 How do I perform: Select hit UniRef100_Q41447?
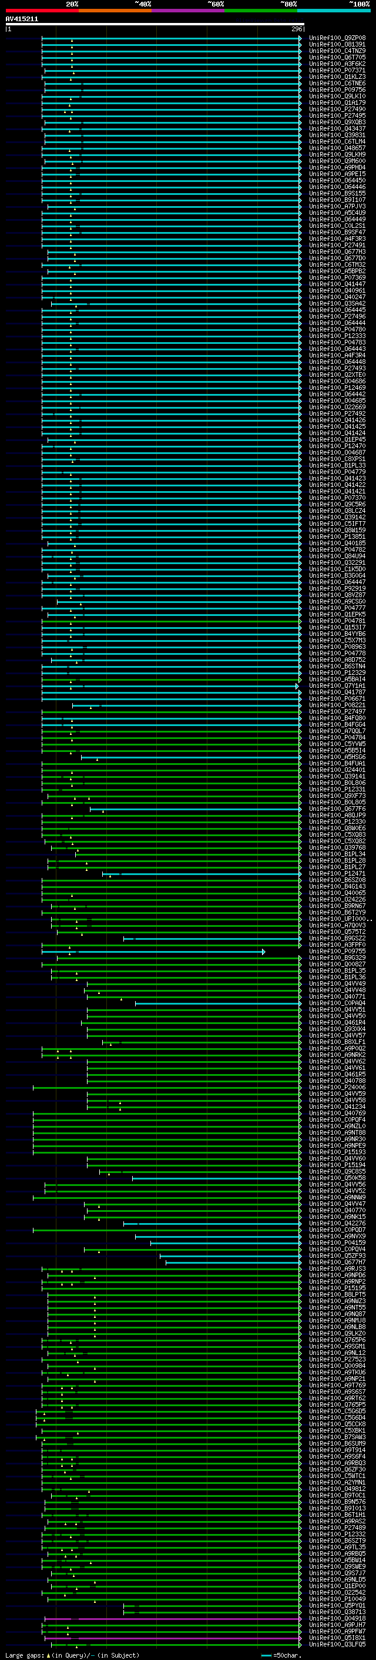[337, 284]
